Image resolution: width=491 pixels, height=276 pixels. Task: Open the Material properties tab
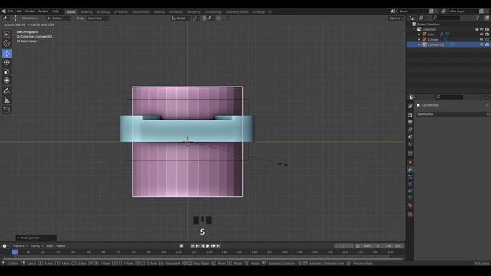[x=410, y=205]
